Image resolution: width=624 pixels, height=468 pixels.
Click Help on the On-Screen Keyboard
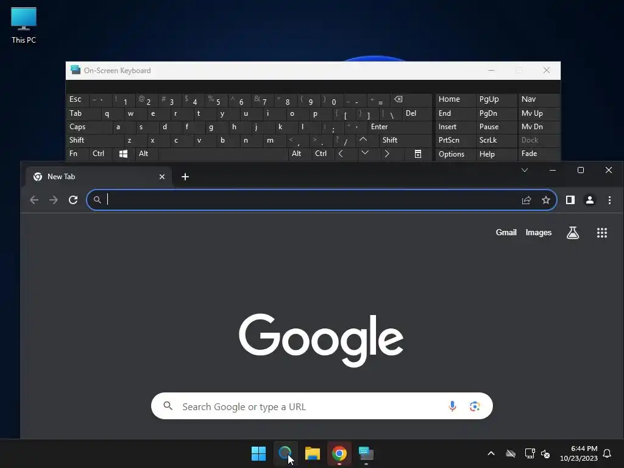[x=496, y=154]
